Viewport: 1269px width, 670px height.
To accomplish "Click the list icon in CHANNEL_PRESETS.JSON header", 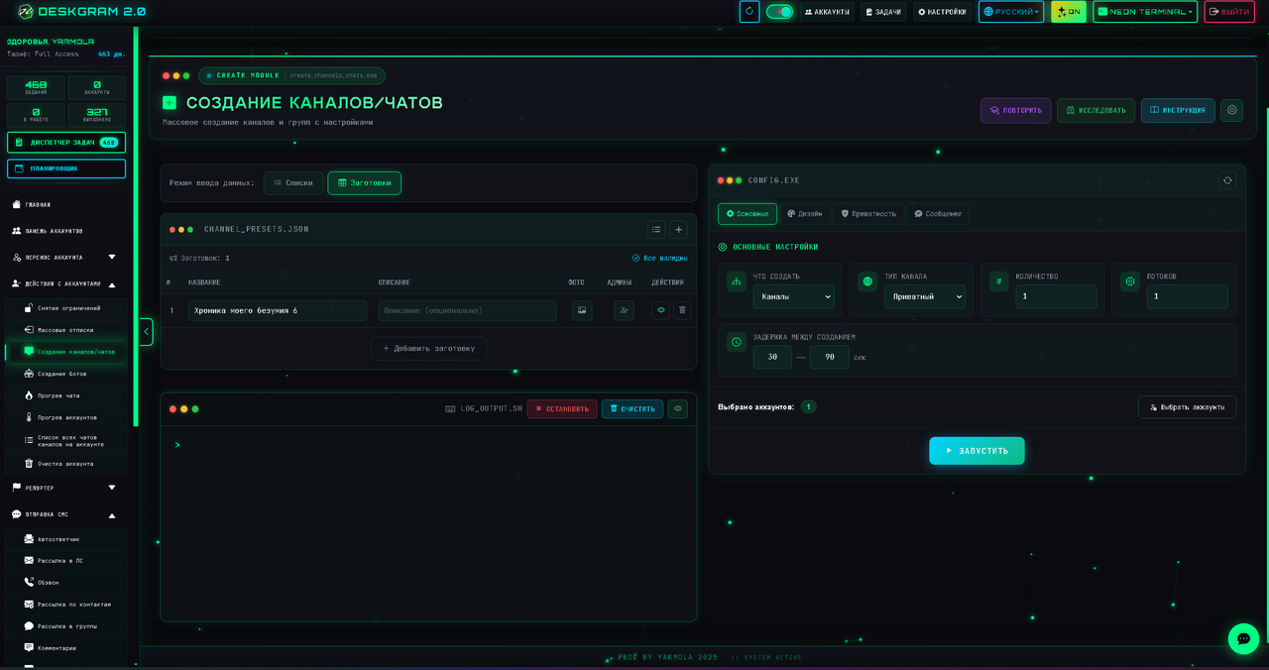I will (x=656, y=229).
